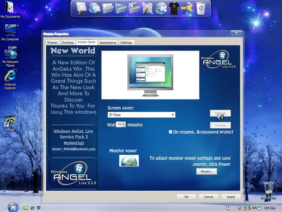Open My Computer desktop icon
Screen dimensions: 282x212
[10, 33]
